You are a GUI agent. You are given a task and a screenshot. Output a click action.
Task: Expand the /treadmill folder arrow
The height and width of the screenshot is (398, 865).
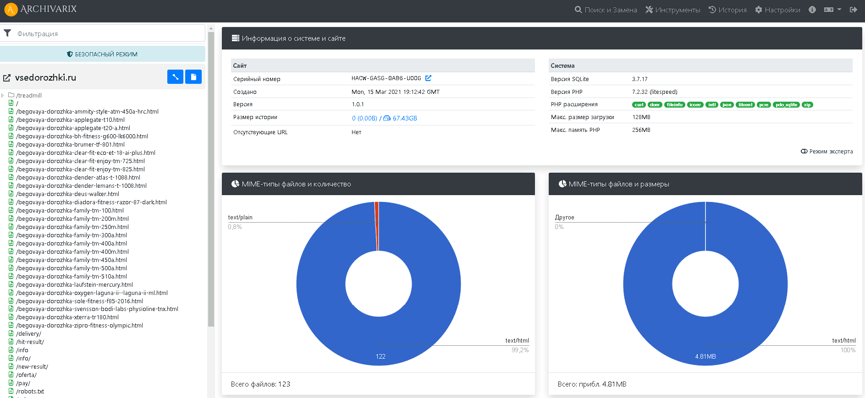click(x=3, y=95)
